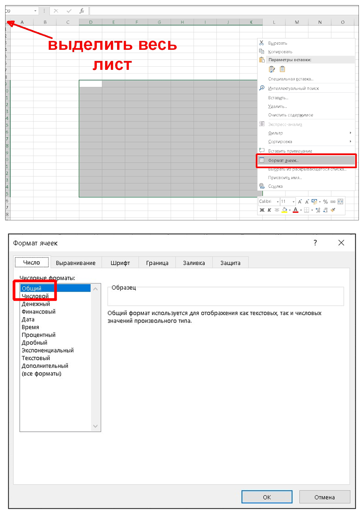Click the format painter brush icon
Image resolution: width=364 pixels, height=517 pixels.
pyautogui.click(x=333, y=210)
